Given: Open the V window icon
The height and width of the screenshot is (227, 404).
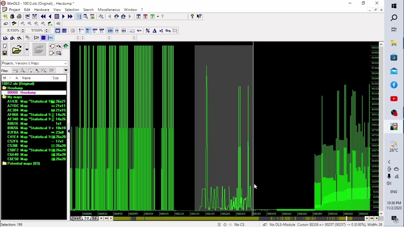Looking at the screenshot, I should [145, 16].
